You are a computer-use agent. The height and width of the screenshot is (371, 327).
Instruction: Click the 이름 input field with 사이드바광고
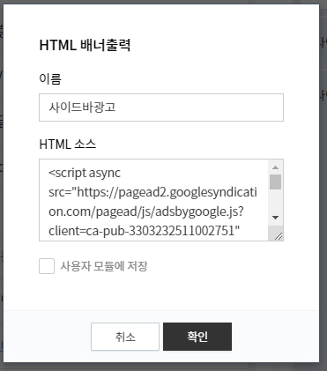(161, 108)
